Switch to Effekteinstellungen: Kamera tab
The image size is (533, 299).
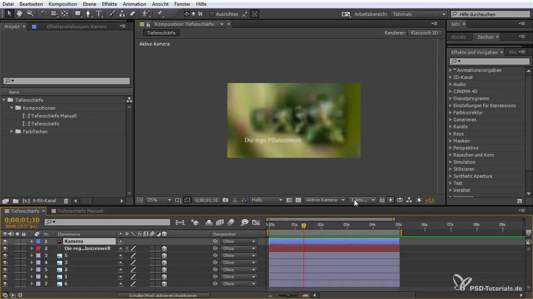[x=77, y=26]
